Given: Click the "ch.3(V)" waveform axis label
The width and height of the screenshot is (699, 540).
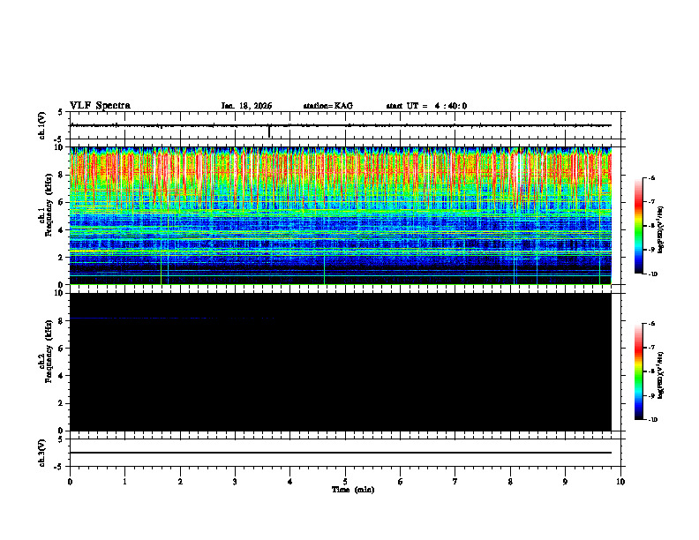Looking at the screenshot, I should [41, 453].
